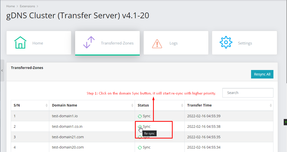The width and height of the screenshot is (287, 152).
Task: Click the blue gear Settings icon
Action: (x=226, y=42)
